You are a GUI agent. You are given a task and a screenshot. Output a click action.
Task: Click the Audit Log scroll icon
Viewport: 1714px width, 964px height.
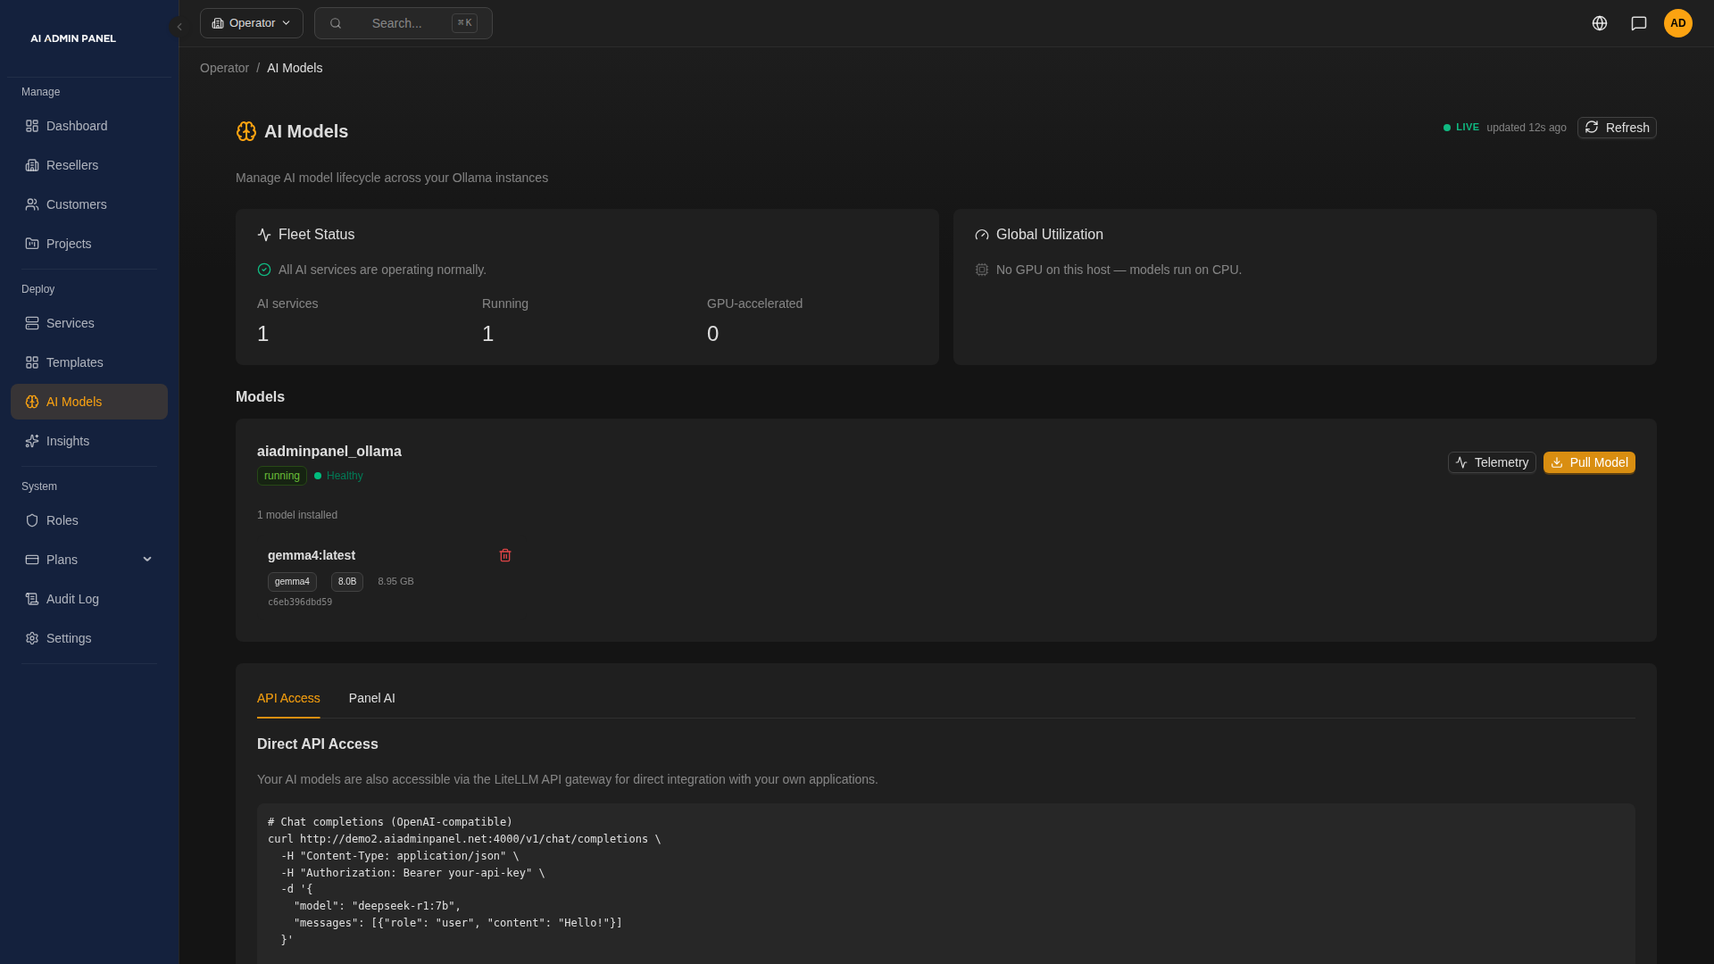click(x=32, y=599)
